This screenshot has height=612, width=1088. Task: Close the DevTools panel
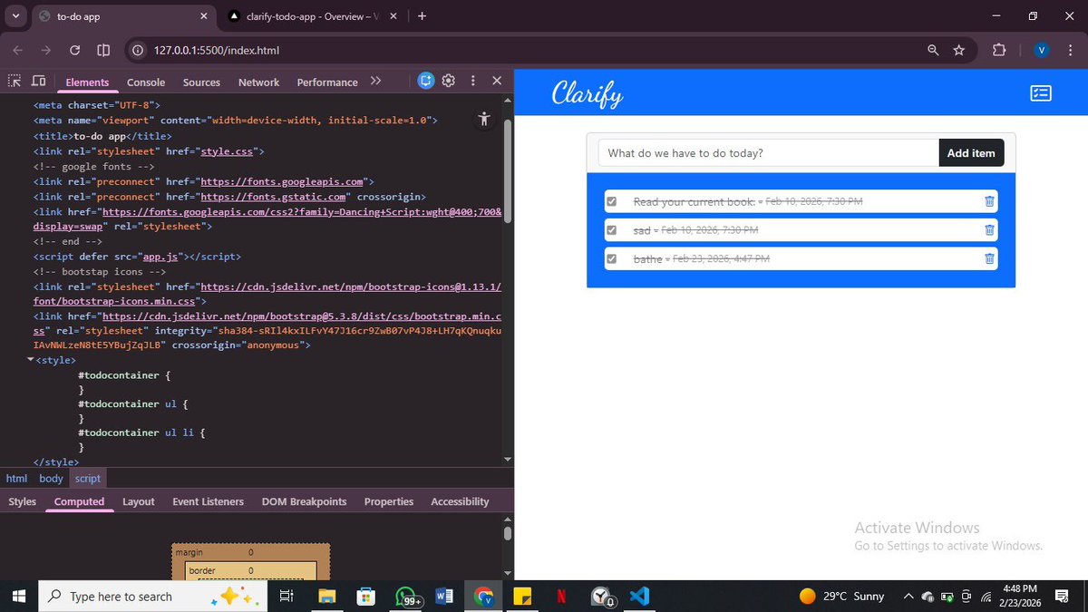click(x=497, y=81)
